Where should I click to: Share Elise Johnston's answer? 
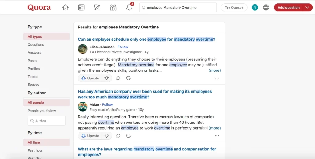point(128,78)
